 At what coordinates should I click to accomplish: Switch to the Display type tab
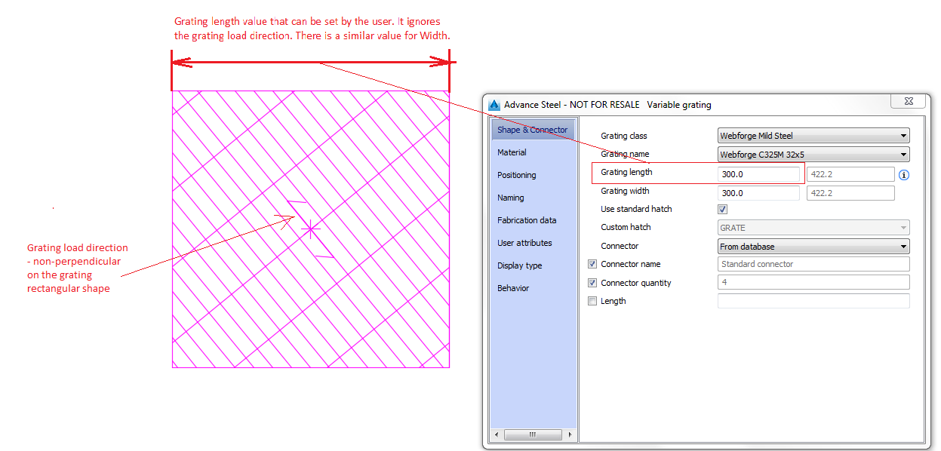(533, 265)
